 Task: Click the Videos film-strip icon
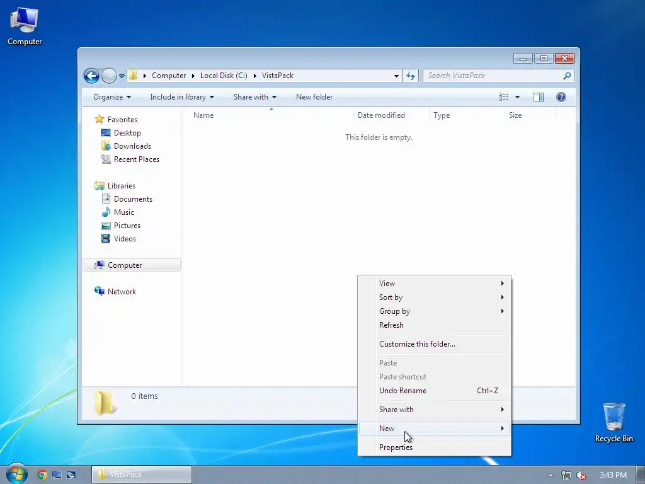pyautogui.click(x=106, y=239)
